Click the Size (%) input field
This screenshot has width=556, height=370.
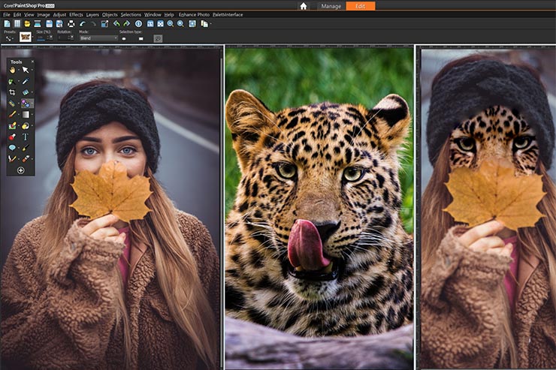point(41,38)
